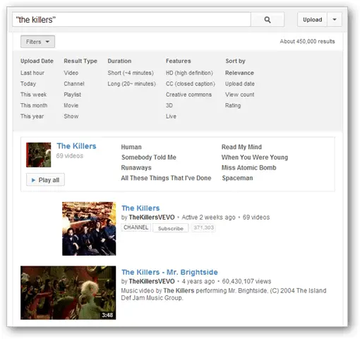Enable Live feature filter
This screenshot has width=360, height=339.
tap(171, 117)
